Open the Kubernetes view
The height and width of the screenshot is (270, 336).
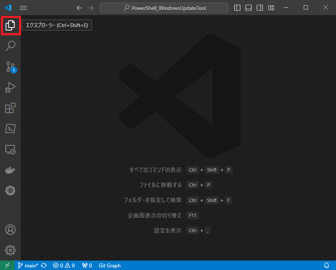click(10, 190)
